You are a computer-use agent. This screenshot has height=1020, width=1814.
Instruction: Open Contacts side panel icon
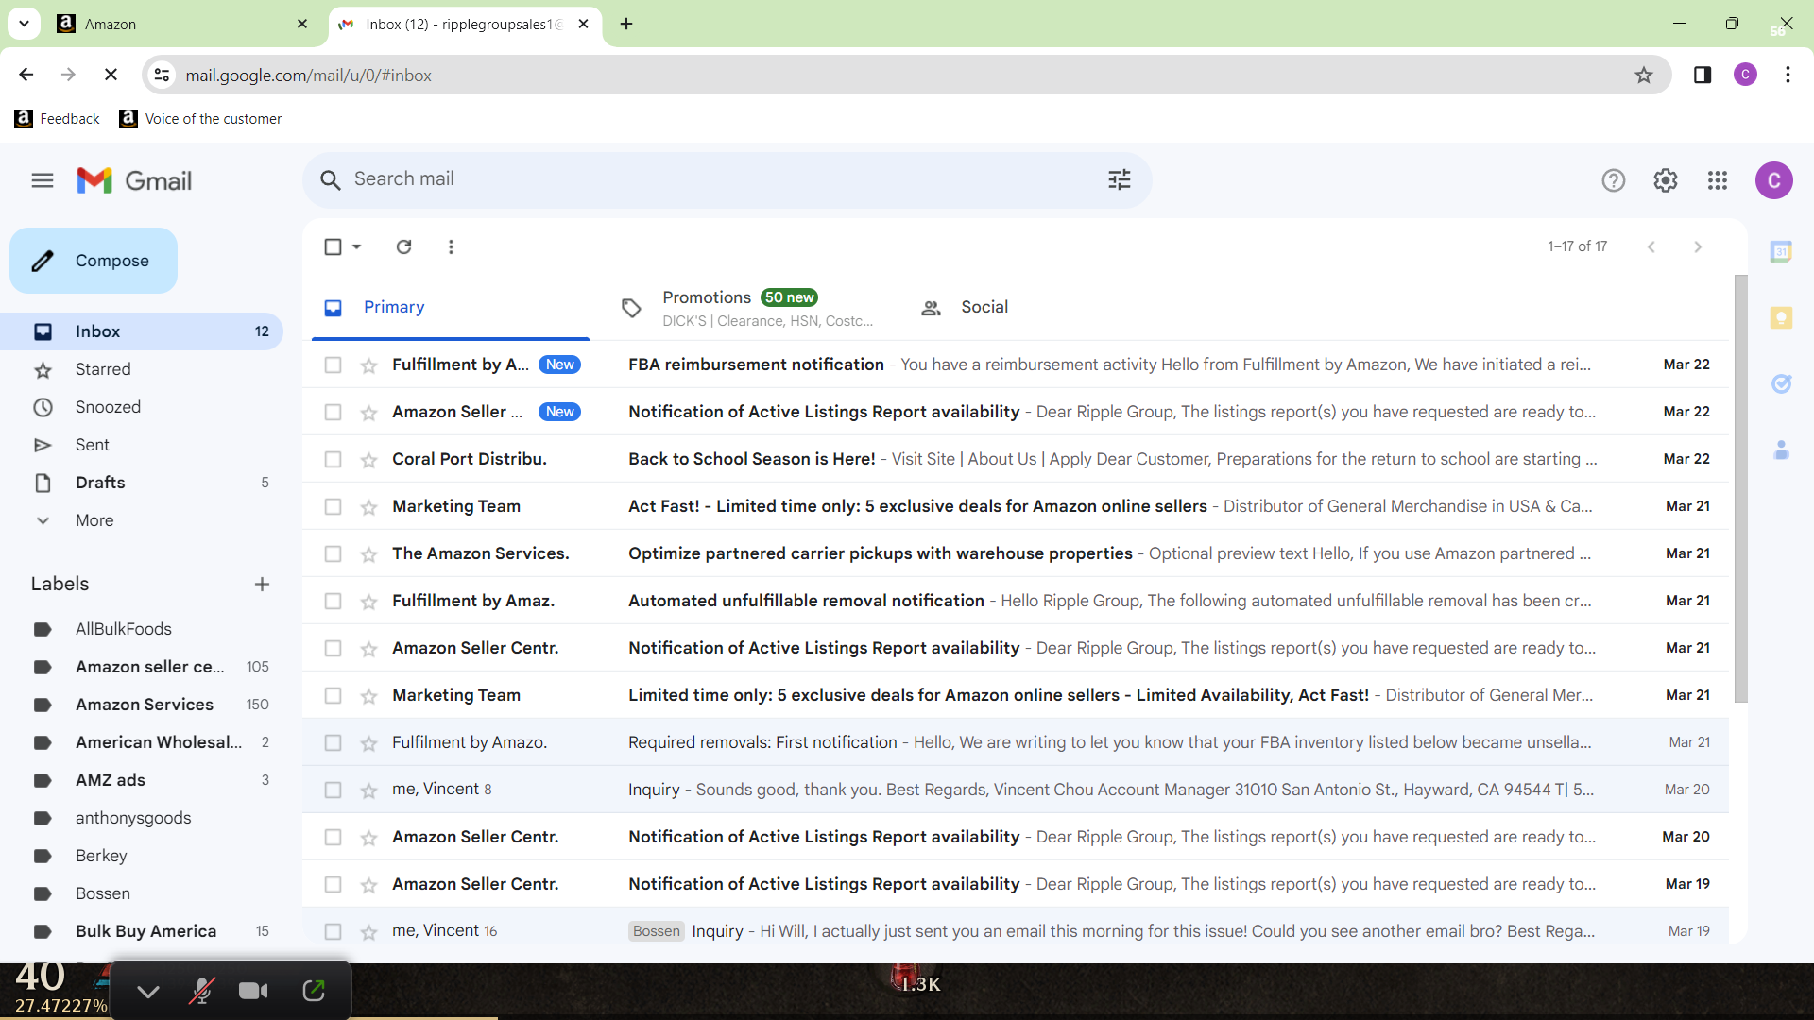point(1781,450)
